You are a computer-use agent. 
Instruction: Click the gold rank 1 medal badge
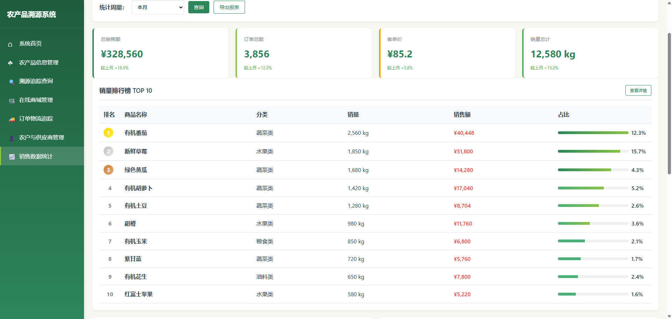[x=108, y=133]
